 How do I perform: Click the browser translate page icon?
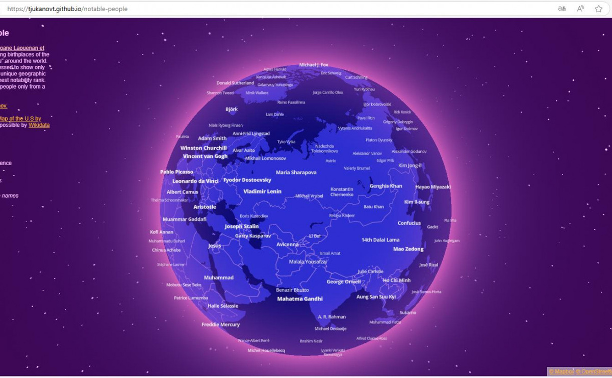(x=562, y=9)
